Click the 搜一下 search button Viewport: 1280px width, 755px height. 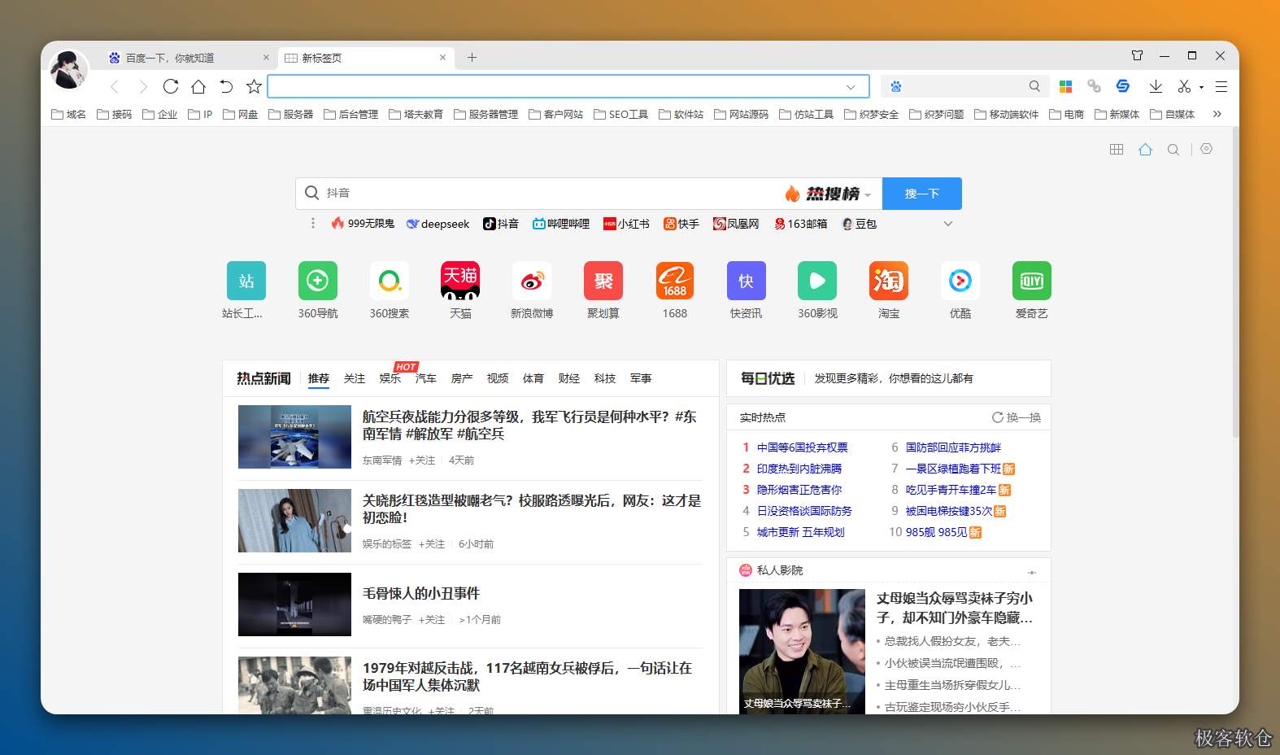pos(922,194)
